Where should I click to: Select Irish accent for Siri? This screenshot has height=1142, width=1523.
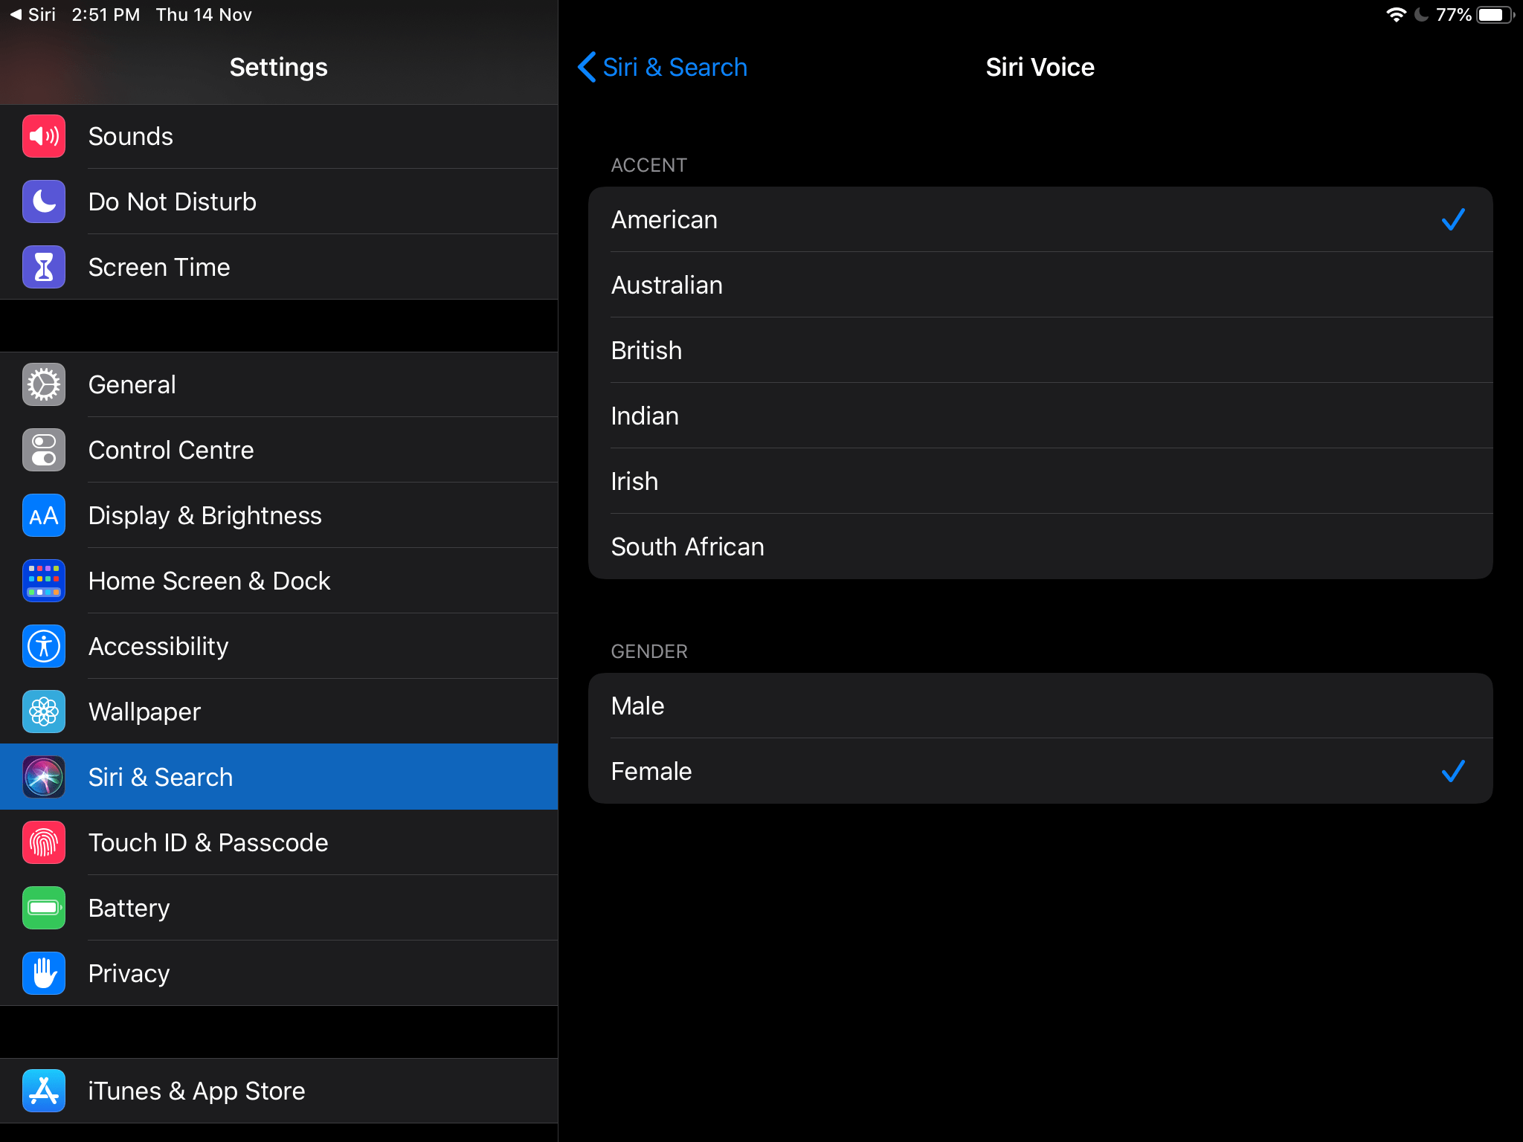[633, 481]
